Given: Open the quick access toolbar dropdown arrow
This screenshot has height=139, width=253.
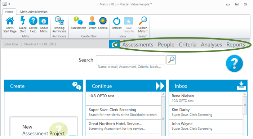Looking at the screenshot, I should [9, 4].
